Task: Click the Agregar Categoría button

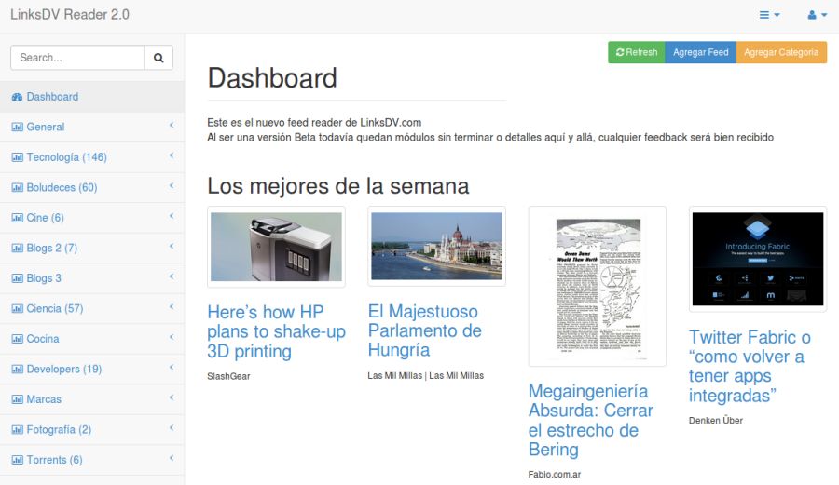Action: click(x=781, y=52)
